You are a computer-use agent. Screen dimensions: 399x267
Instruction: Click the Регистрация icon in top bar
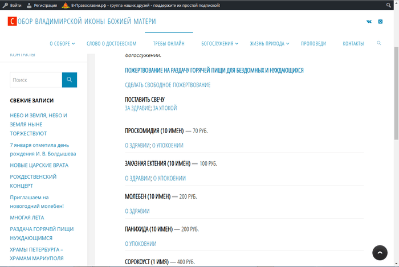coord(30,5)
